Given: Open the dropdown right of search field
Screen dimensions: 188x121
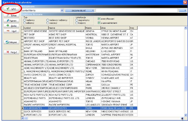Looking at the screenshot, I should point(183,10).
